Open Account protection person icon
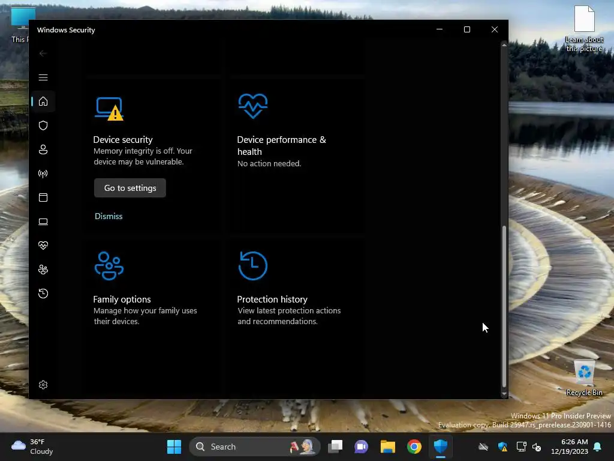This screenshot has width=614, height=461. coord(43,149)
